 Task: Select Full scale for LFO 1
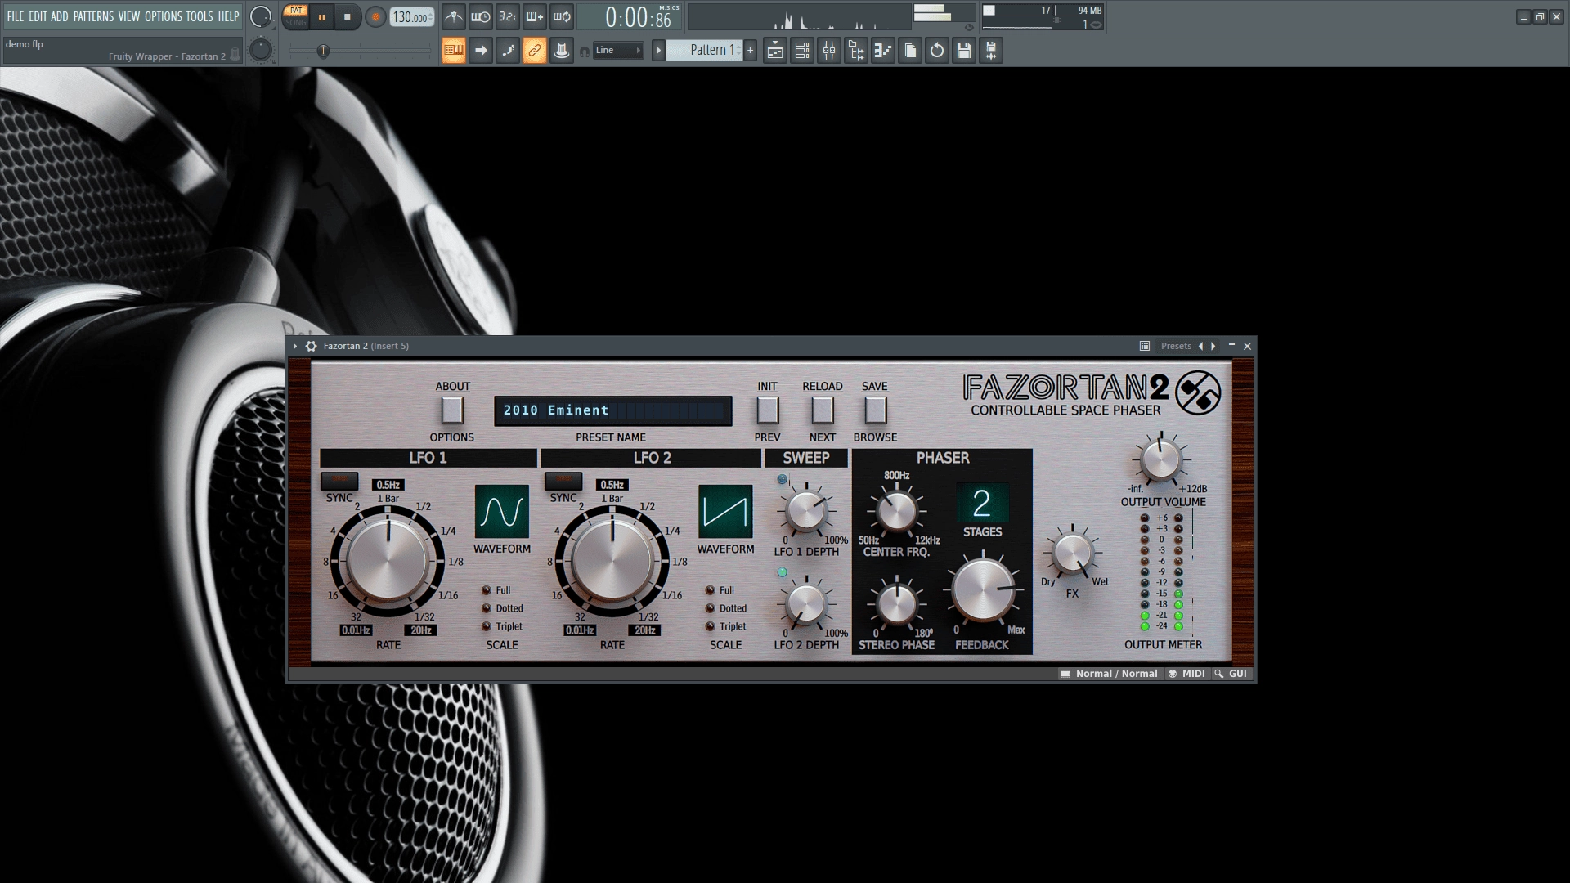(487, 590)
